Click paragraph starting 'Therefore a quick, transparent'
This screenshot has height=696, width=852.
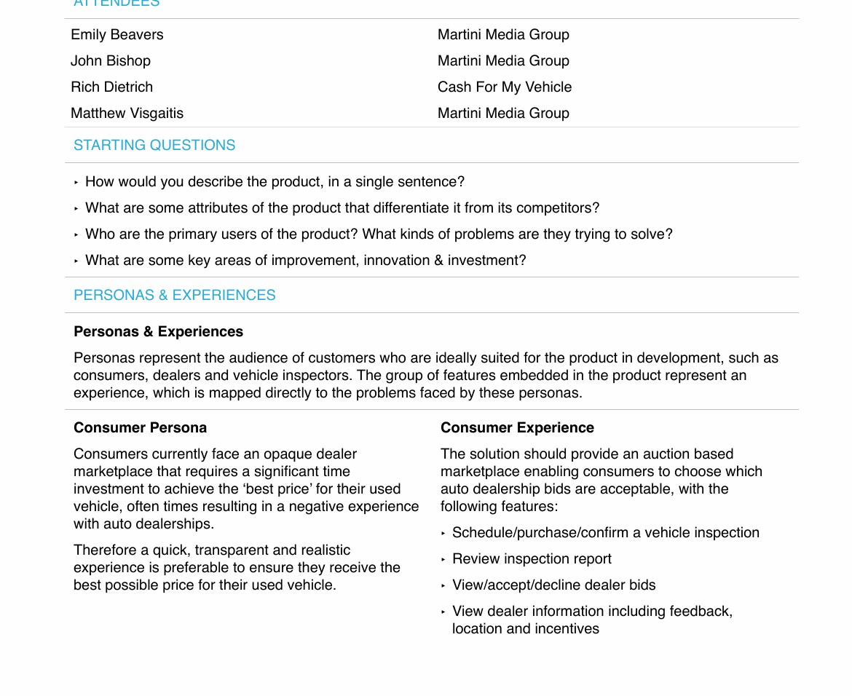pyautogui.click(x=237, y=567)
